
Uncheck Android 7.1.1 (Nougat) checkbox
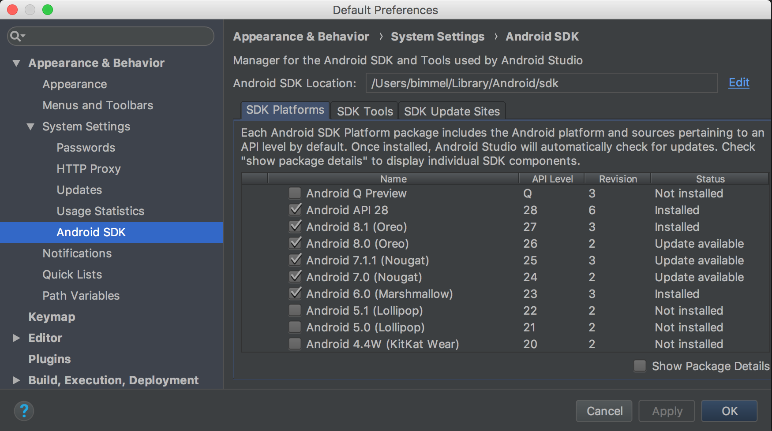(295, 260)
